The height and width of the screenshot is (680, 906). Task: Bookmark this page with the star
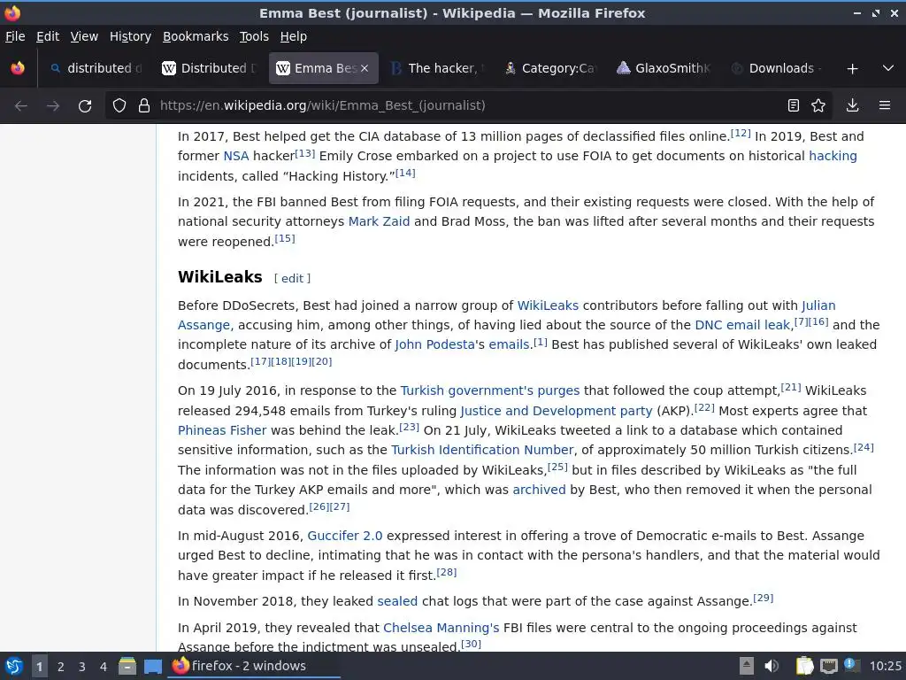(x=818, y=105)
